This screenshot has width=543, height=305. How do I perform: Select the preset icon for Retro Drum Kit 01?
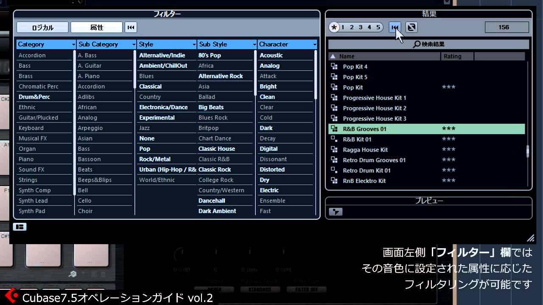point(334,170)
